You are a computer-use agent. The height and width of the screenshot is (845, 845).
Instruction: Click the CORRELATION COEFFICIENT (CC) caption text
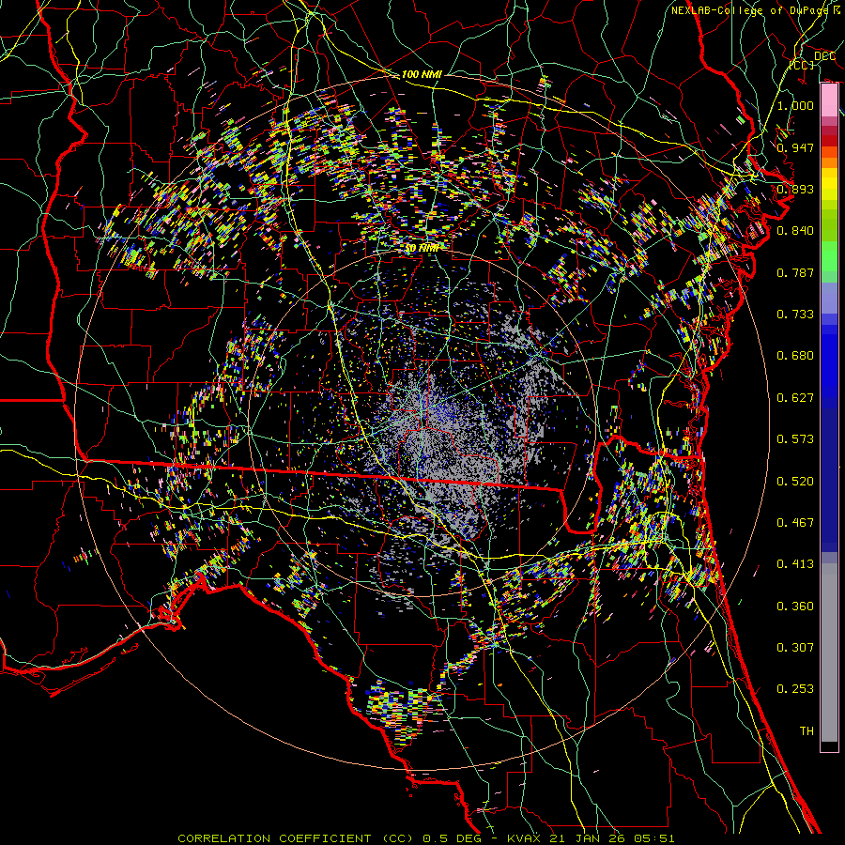tap(296, 838)
